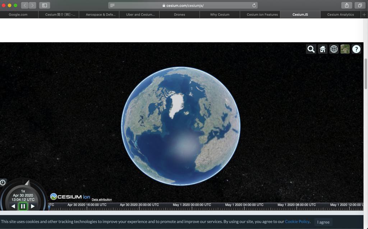368x229 pixels.
Task: Select the active CesiumJS tab
Action: point(300,15)
